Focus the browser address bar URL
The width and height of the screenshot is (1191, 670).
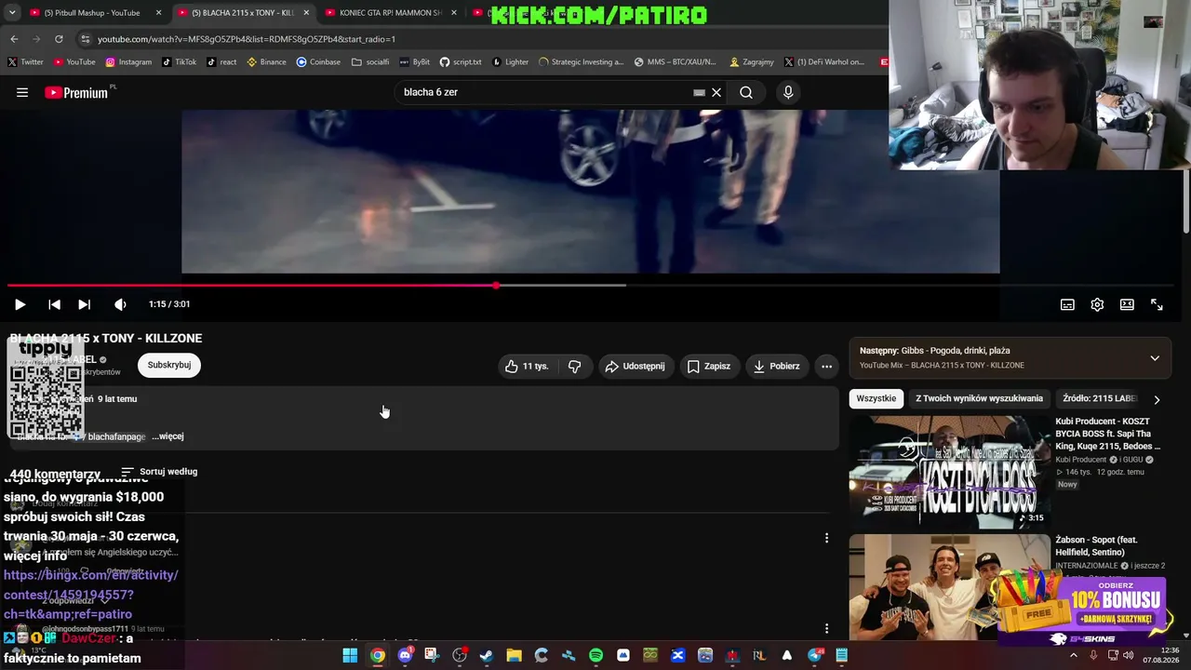tap(247, 39)
